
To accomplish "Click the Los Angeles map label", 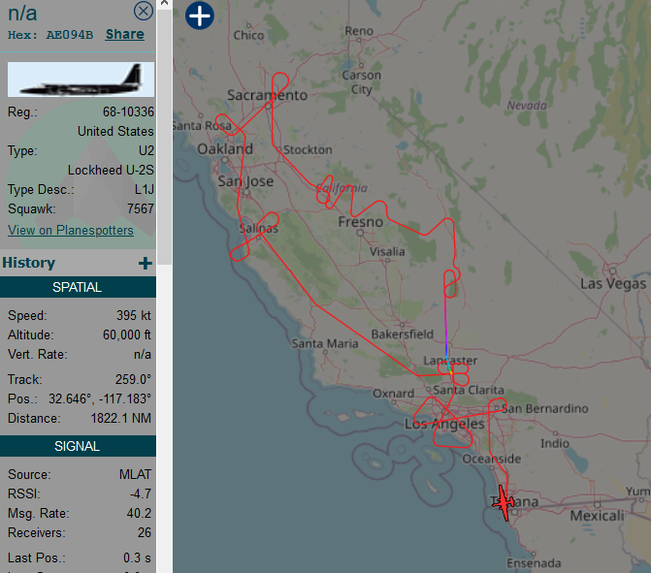I will 444,424.
